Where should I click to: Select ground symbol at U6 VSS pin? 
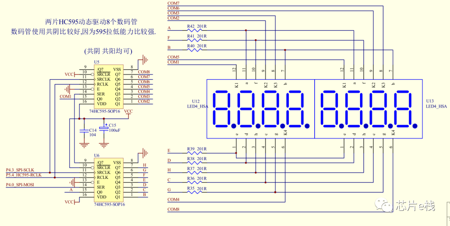point(145,153)
